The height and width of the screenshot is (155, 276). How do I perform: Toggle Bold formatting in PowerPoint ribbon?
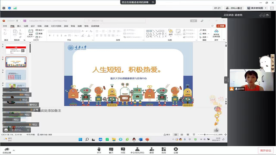tap(50, 35)
